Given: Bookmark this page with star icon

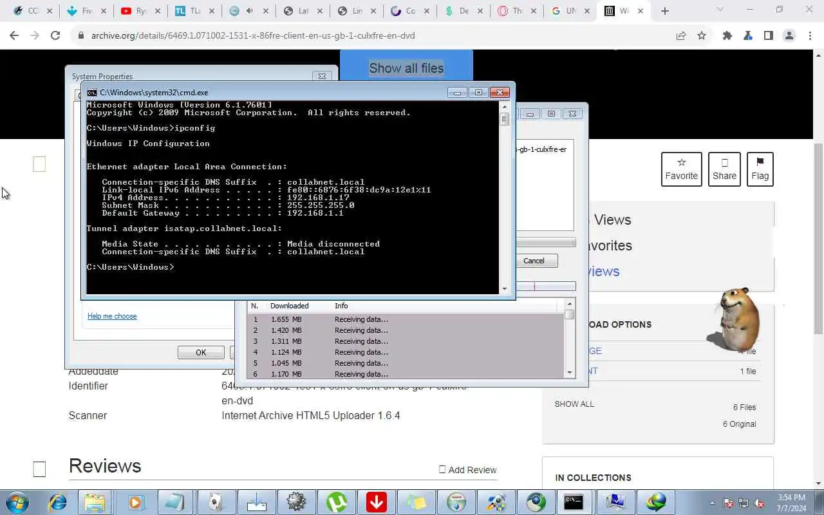Looking at the screenshot, I should pyautogui.click(x=702, y=35).
